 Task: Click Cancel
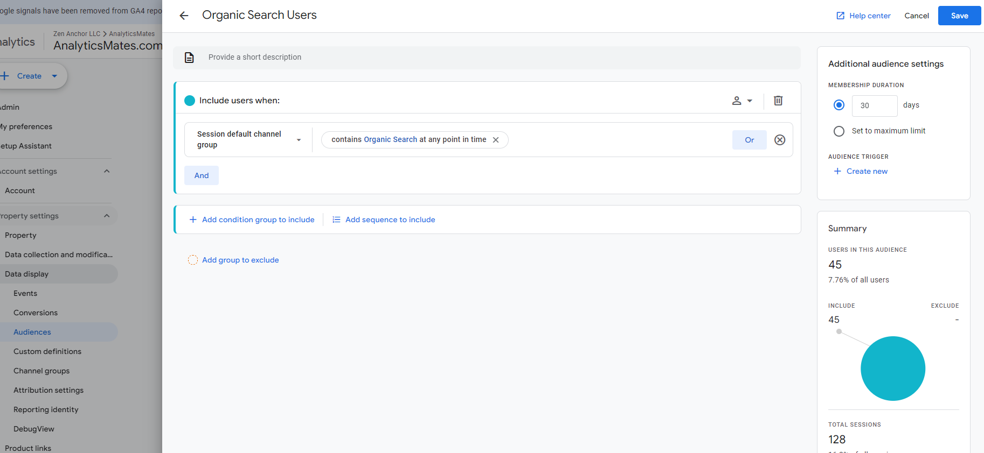(x=917, y=16)
